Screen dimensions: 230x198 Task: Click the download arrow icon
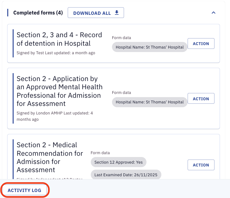pyautogui.click(x=117, y=13)
